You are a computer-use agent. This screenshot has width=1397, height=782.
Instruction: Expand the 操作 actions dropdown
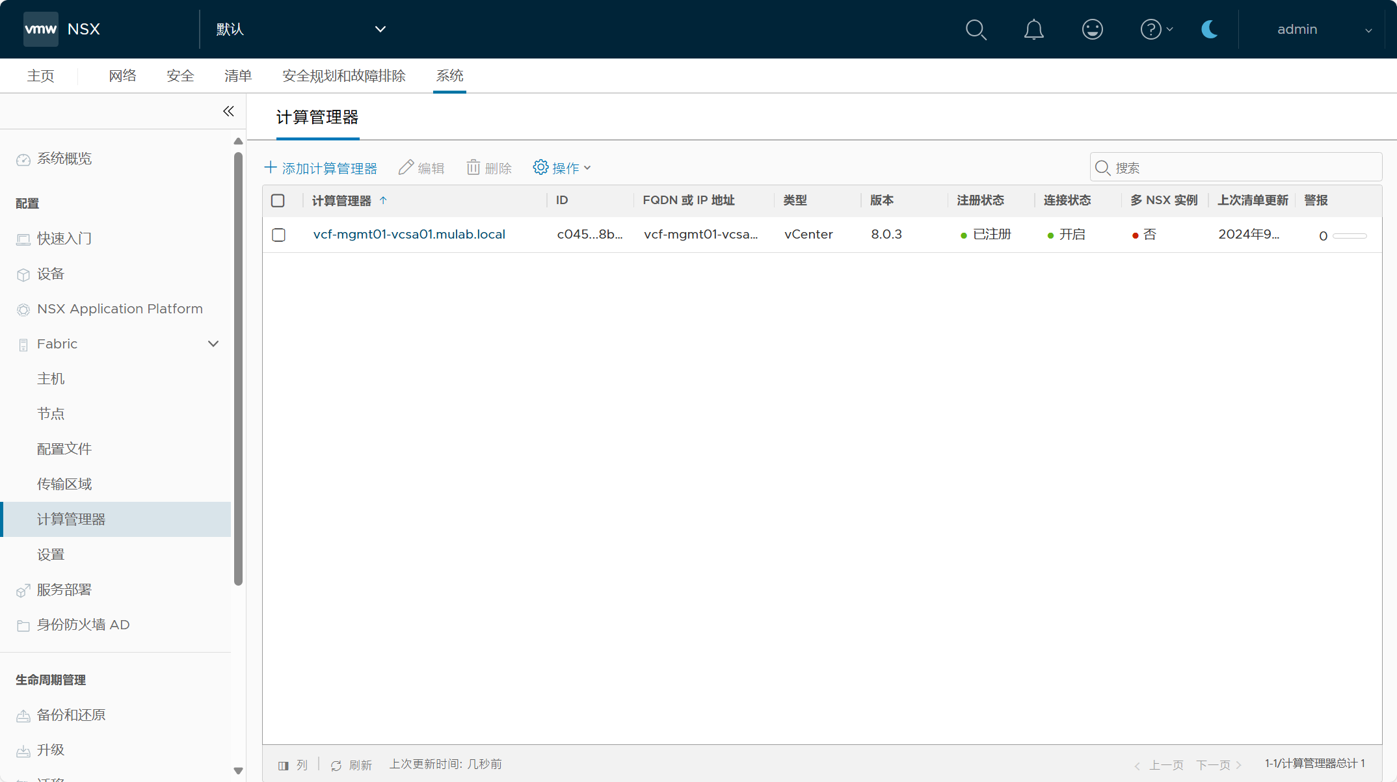[x=562, y=168]
